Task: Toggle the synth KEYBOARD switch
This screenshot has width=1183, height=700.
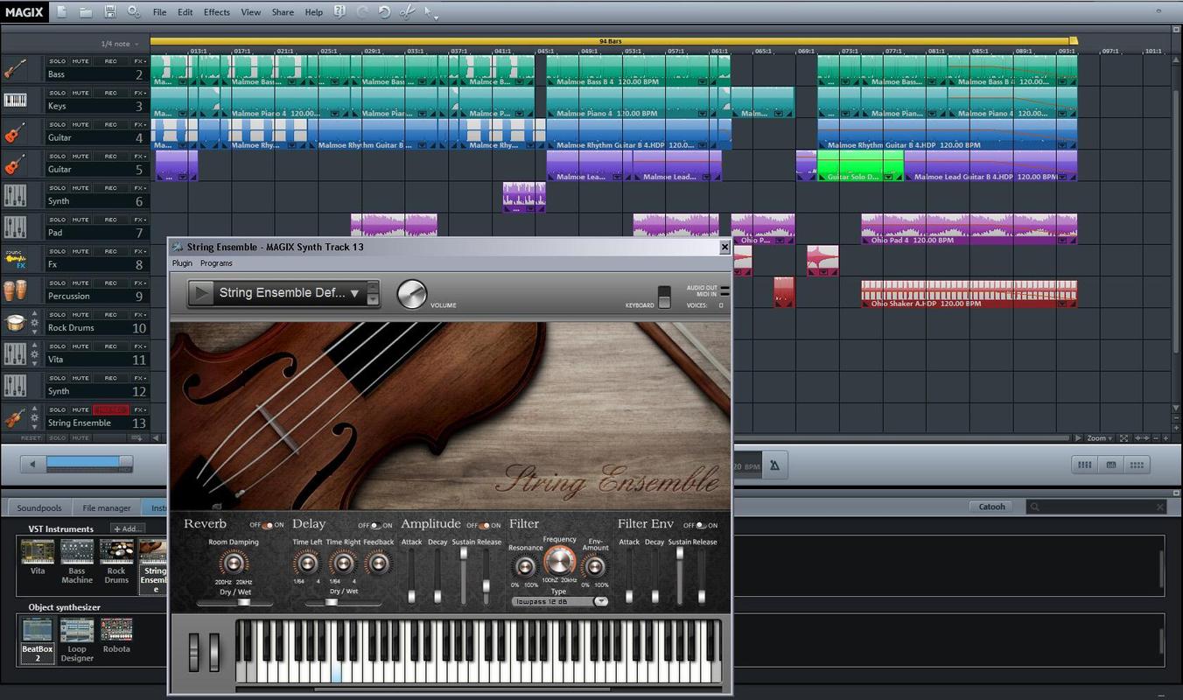Action: [664, 297]
